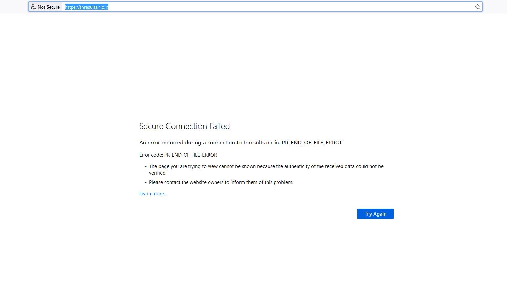
Task: Click the padlock warning icon in address bar
Action: coord(33,7)
